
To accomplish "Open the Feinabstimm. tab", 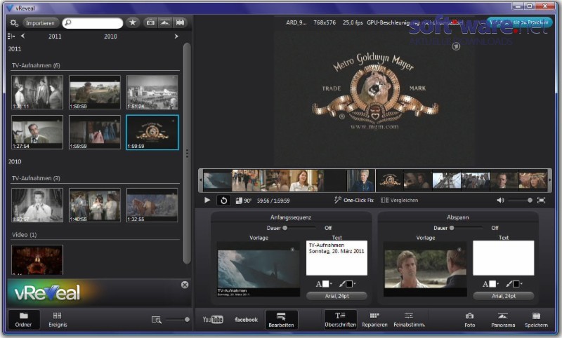I will pyautogui.click(x=409, y=320).
